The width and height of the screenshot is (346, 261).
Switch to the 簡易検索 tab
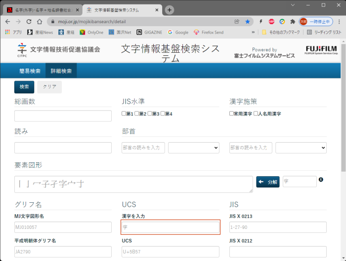[30, 71]
